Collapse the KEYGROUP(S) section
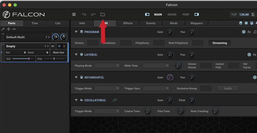This screenshot has width=257, height=133. coord(76,77)
